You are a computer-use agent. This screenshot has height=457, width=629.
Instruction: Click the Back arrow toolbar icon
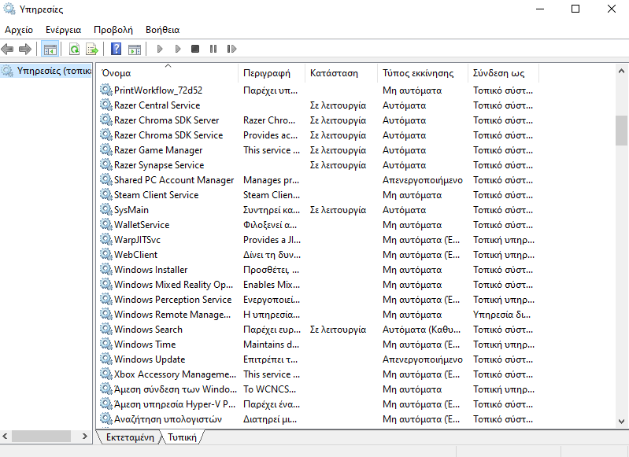click(8, 50)
